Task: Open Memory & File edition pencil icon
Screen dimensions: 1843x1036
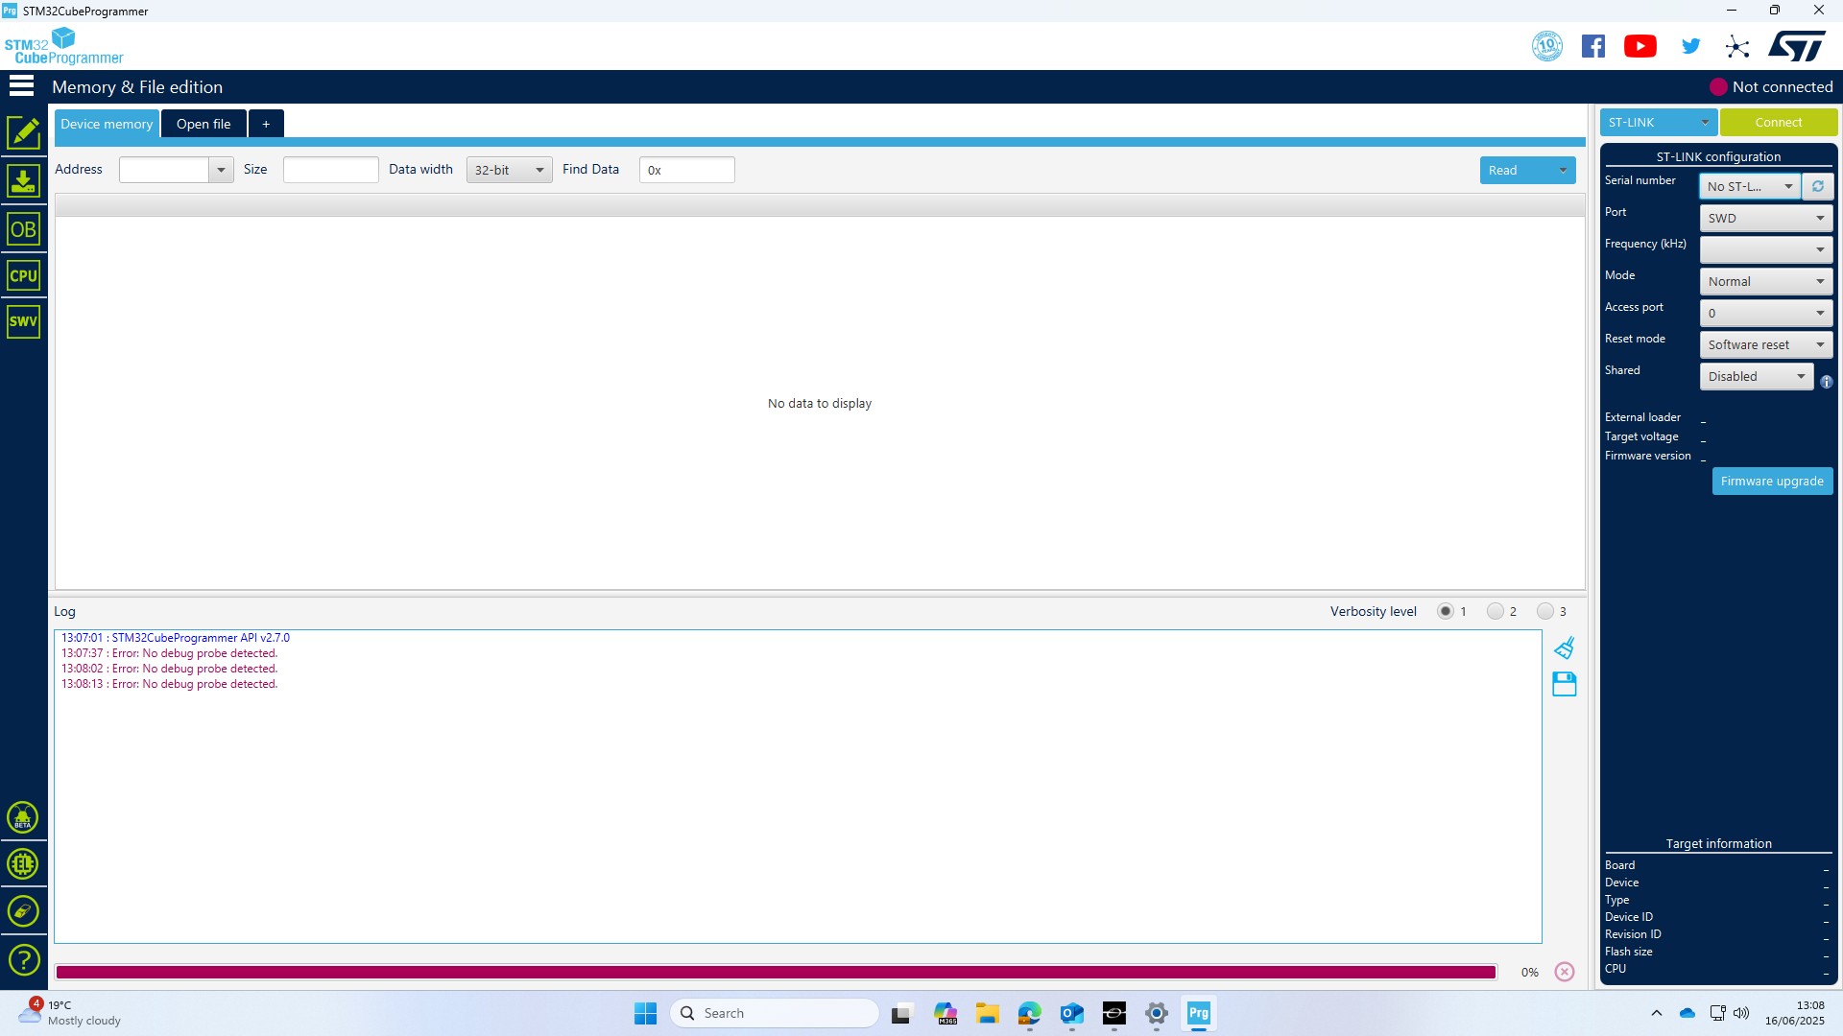Action: tap(23, 132)
